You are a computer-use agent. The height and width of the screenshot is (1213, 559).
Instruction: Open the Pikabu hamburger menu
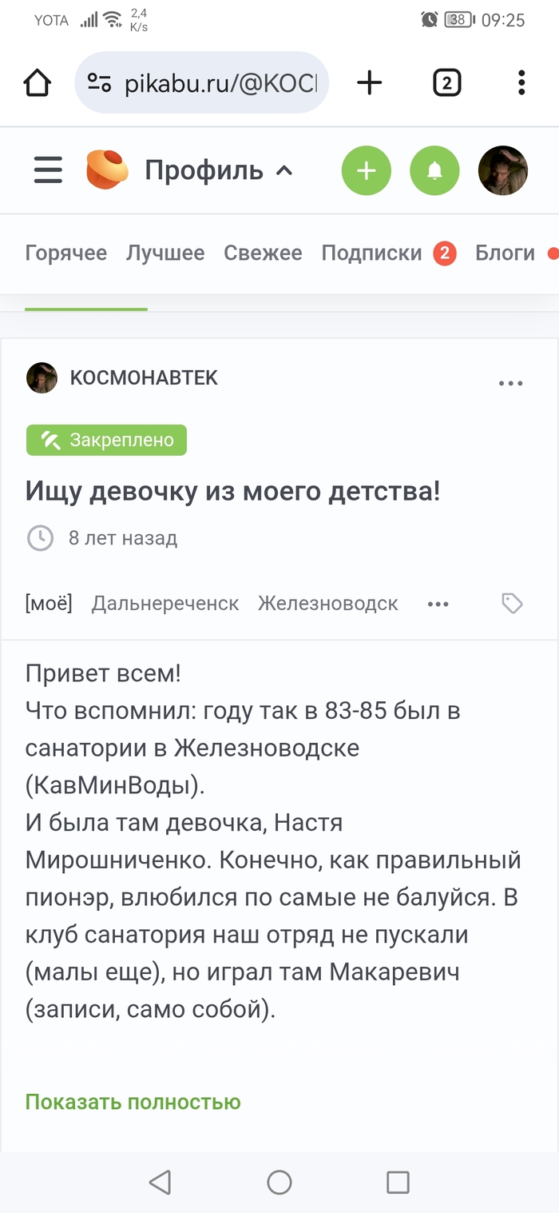pos(47,170)
